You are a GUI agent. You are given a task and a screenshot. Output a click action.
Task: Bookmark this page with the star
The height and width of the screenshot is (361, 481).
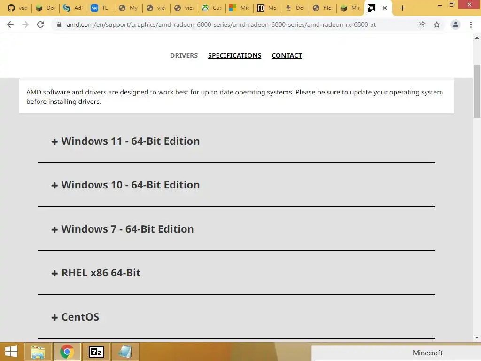point(437,24)
